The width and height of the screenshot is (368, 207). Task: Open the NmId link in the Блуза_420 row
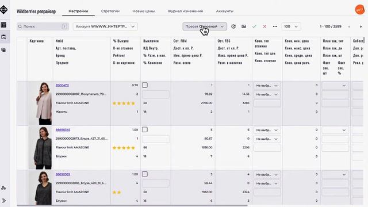63,174
